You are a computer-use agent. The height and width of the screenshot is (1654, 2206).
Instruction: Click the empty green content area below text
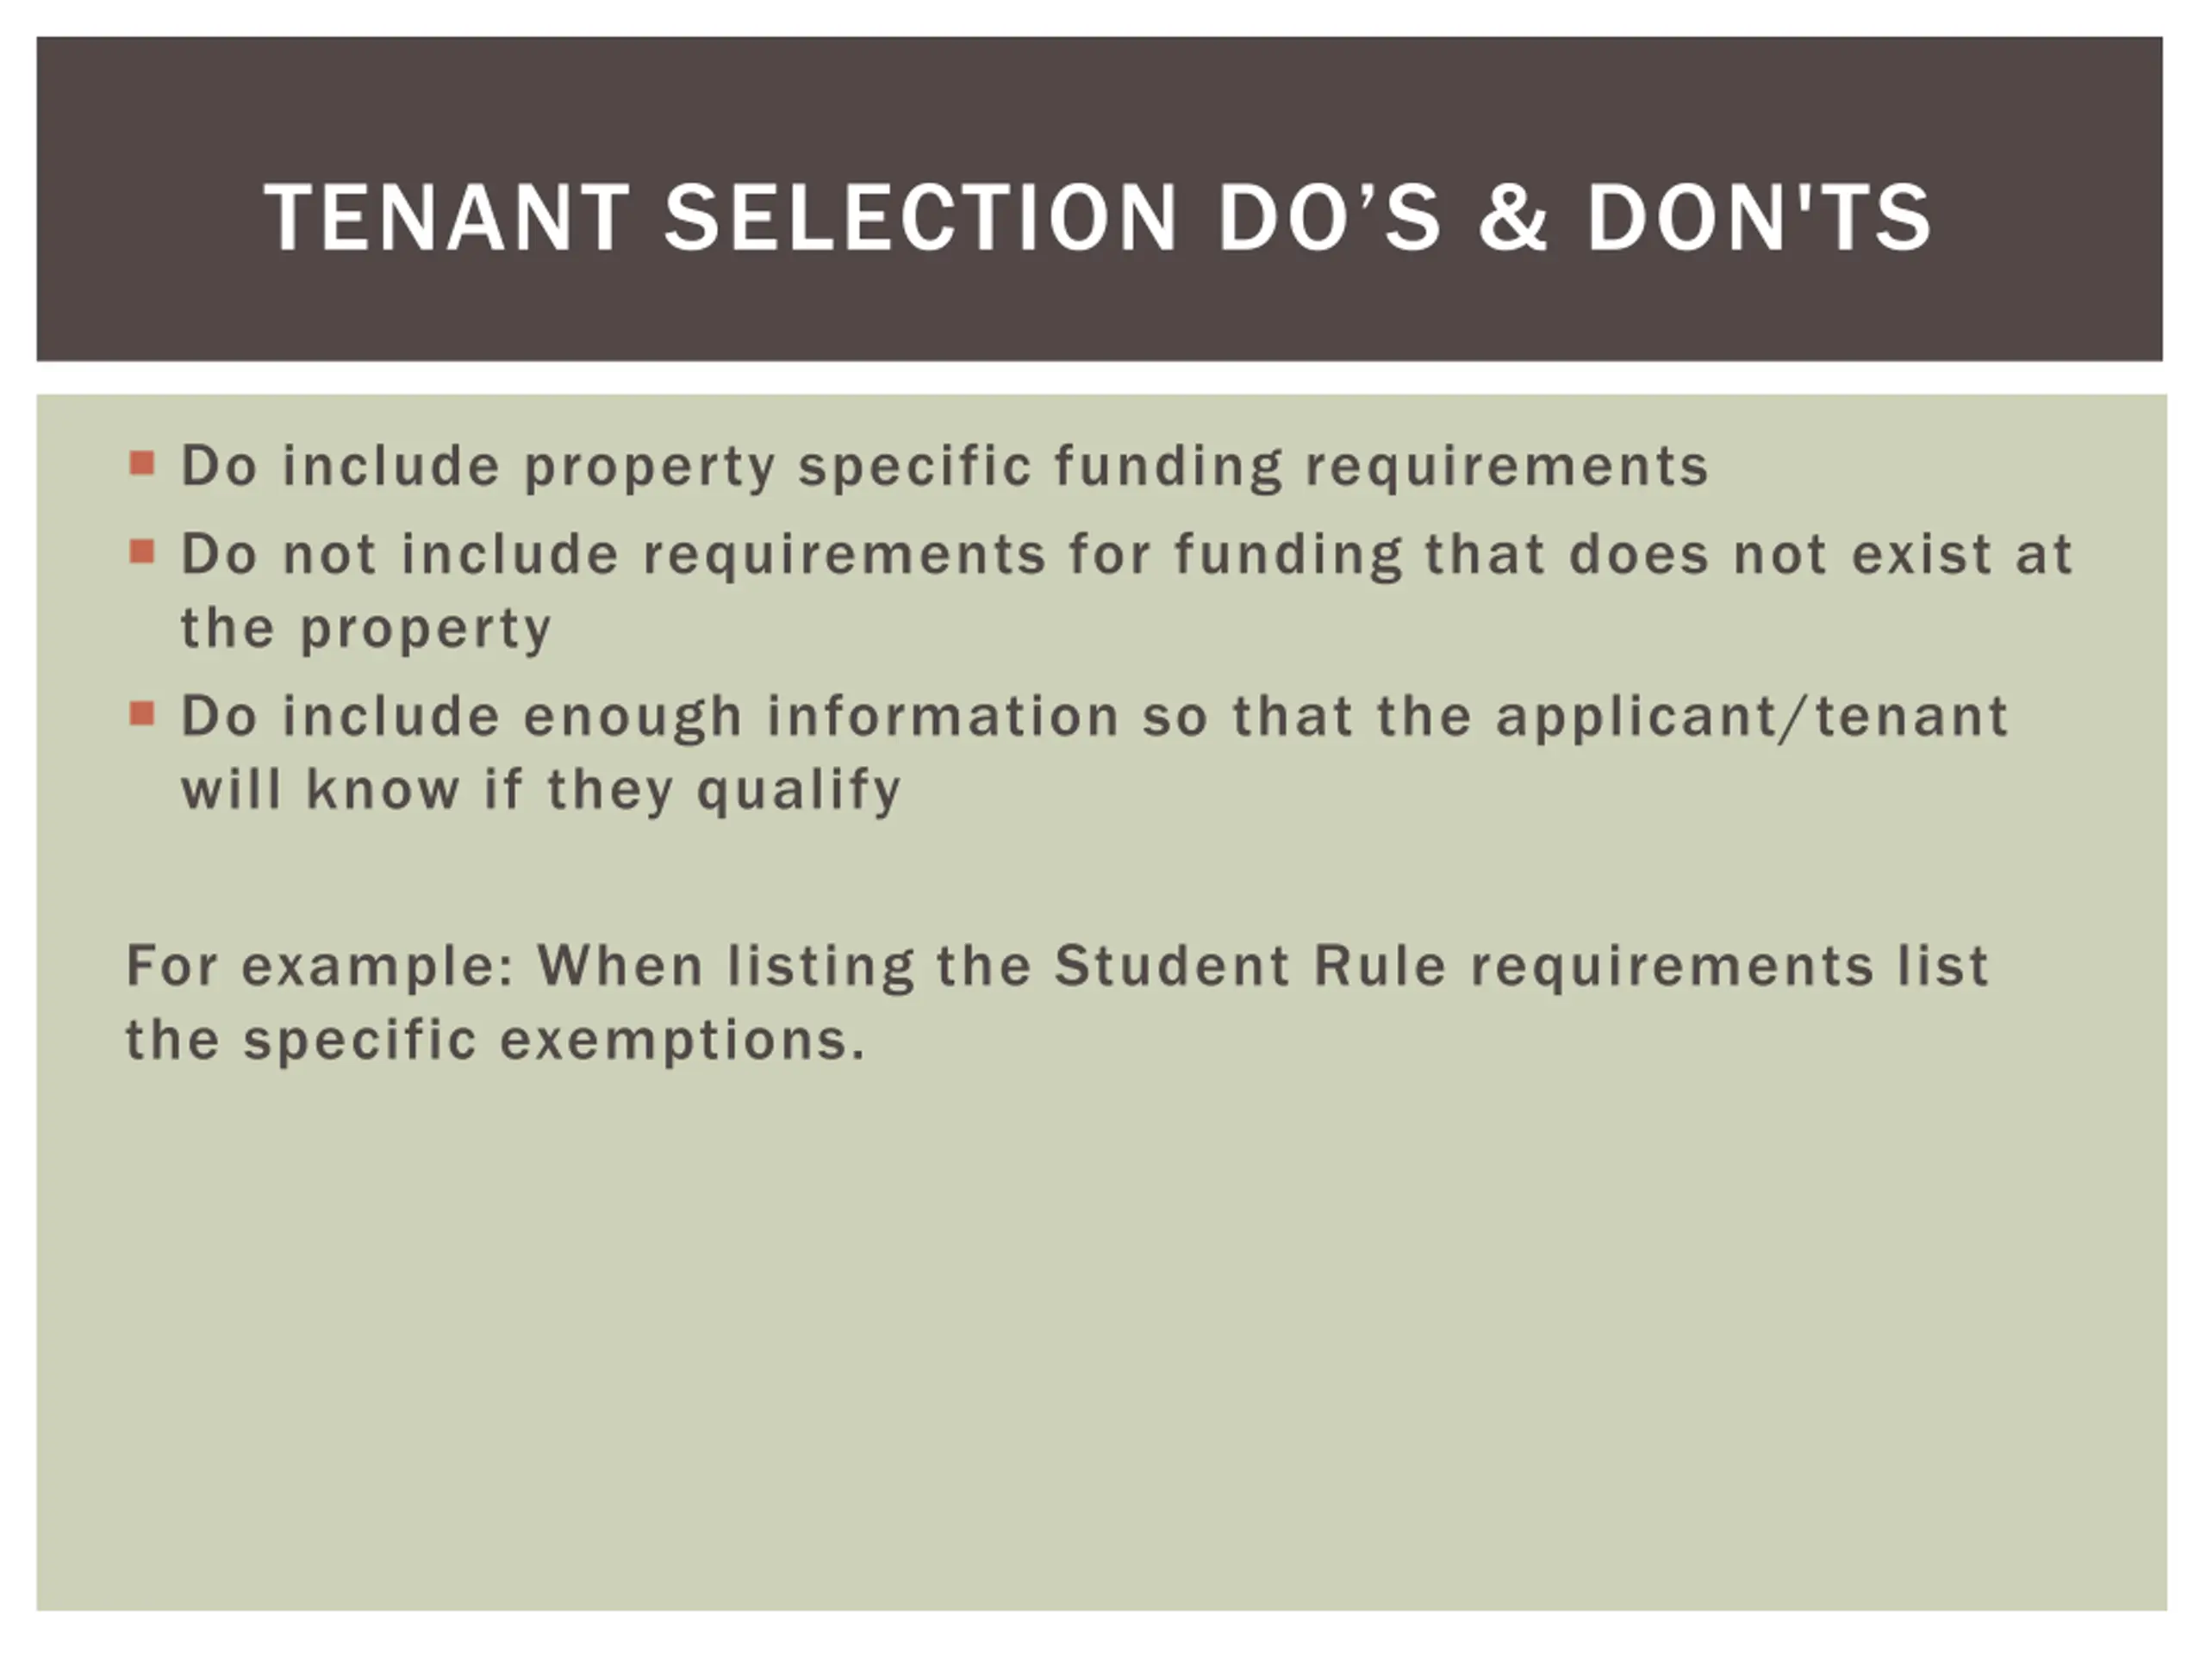[1102, 1346]
